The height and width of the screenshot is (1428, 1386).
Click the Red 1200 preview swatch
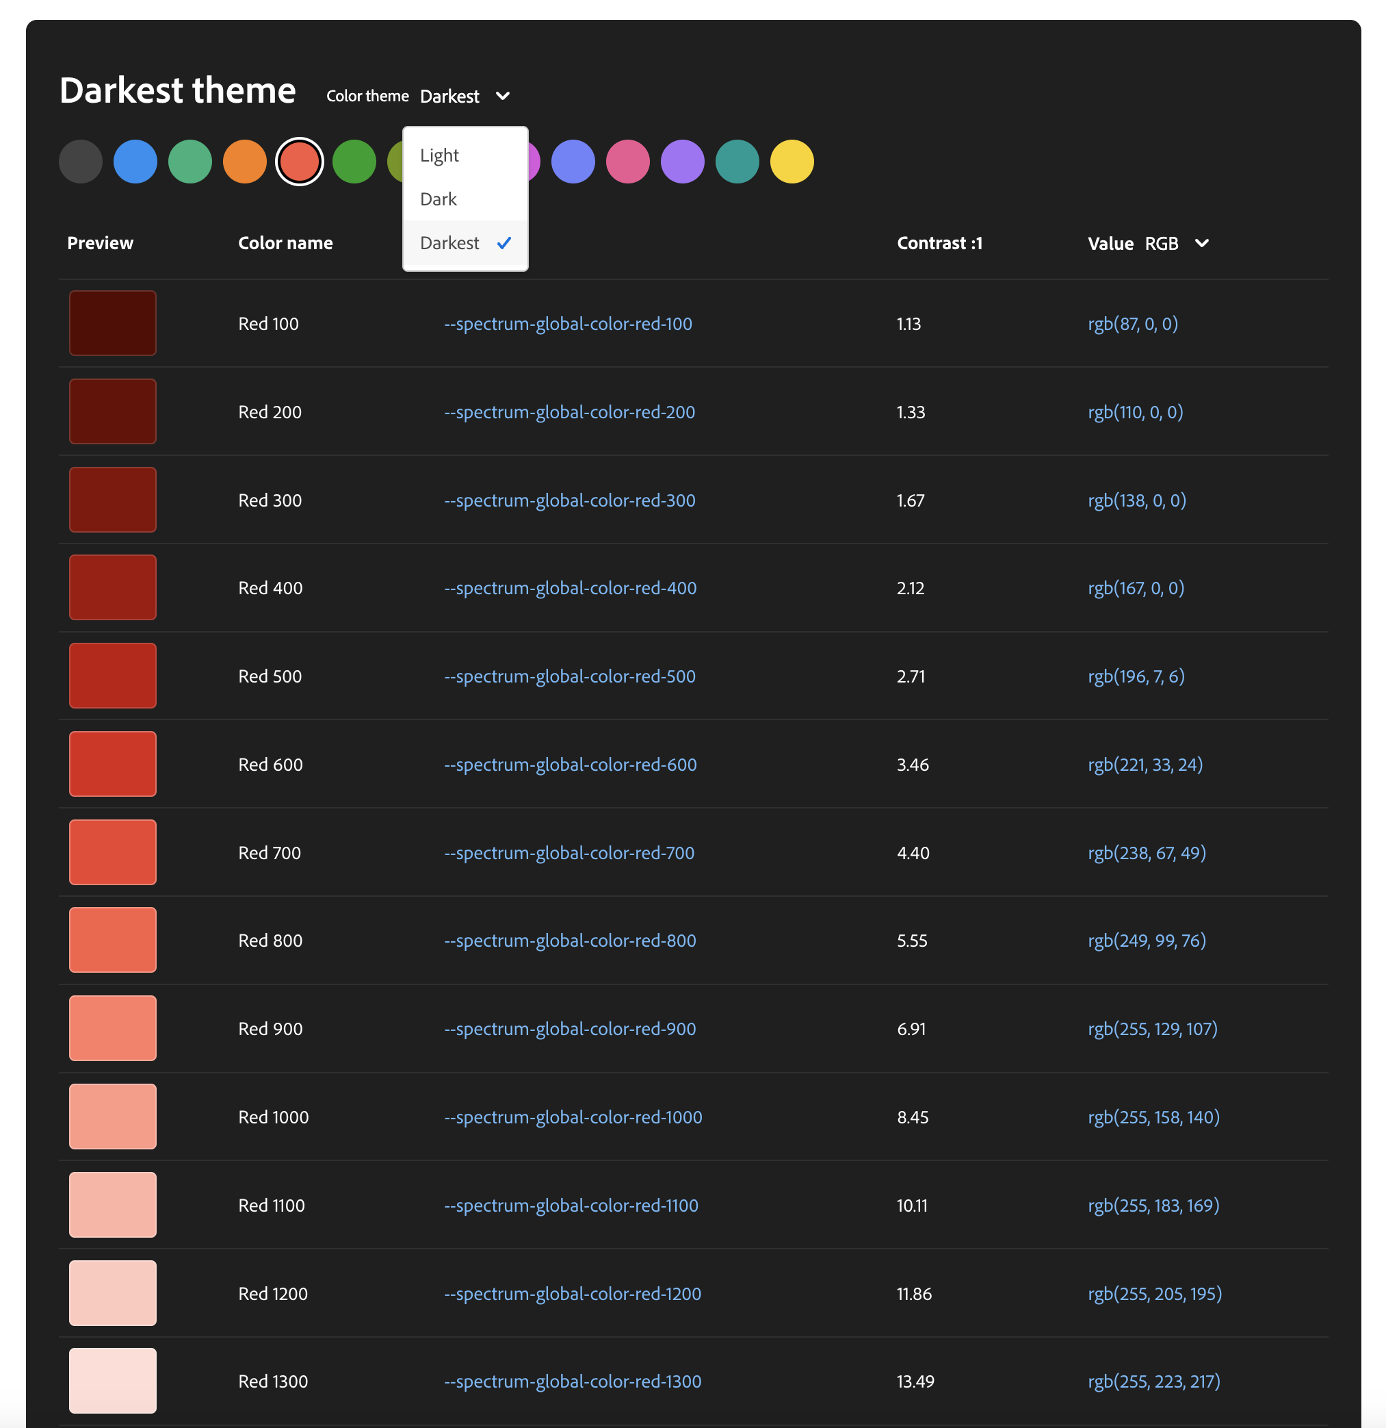pos(113,1293)
